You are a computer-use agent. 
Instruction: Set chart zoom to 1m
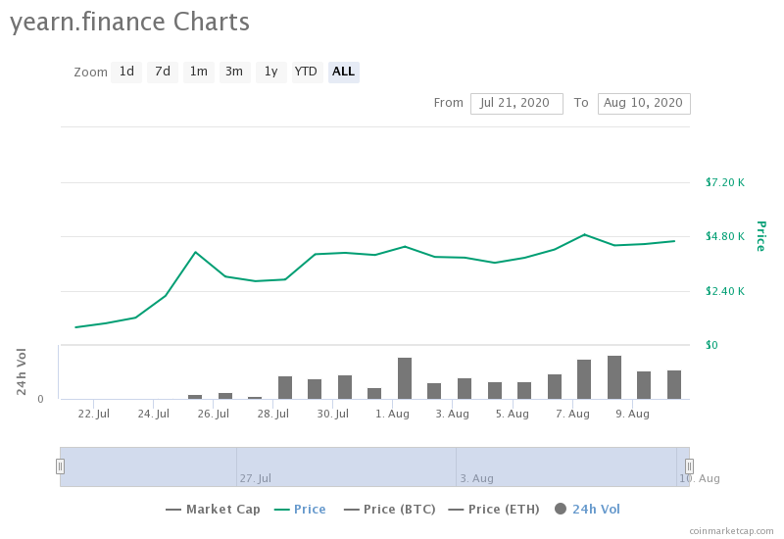(199, 72)
